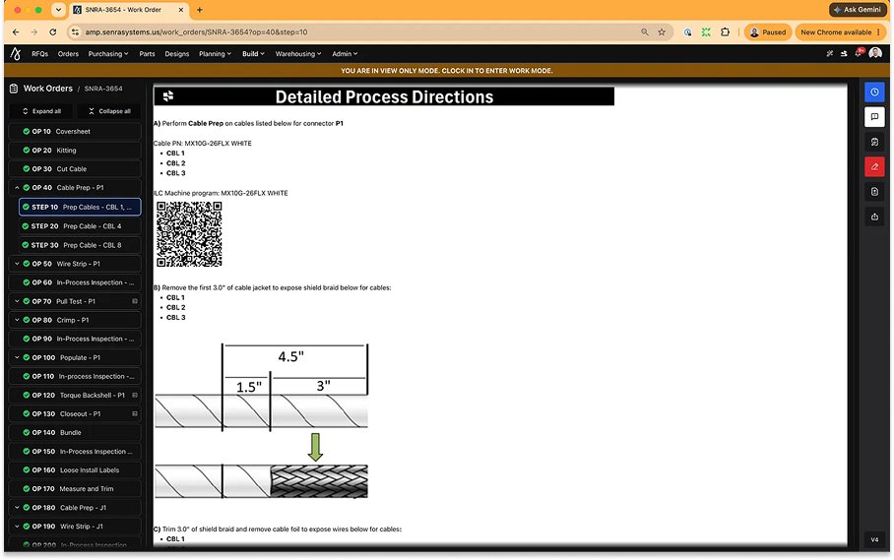Click the Work Orders clipboard icon
This screenshot has height=560, width=894.
(14, 89)
